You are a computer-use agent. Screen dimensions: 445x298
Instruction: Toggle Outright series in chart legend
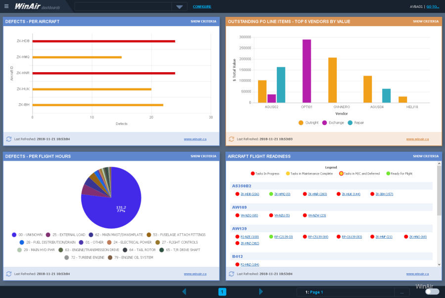coord(301,123)
